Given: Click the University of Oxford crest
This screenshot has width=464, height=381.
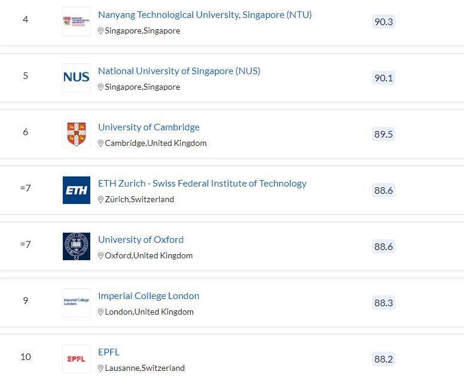Looking at the screenshot, I should click(x=77, y=246).
